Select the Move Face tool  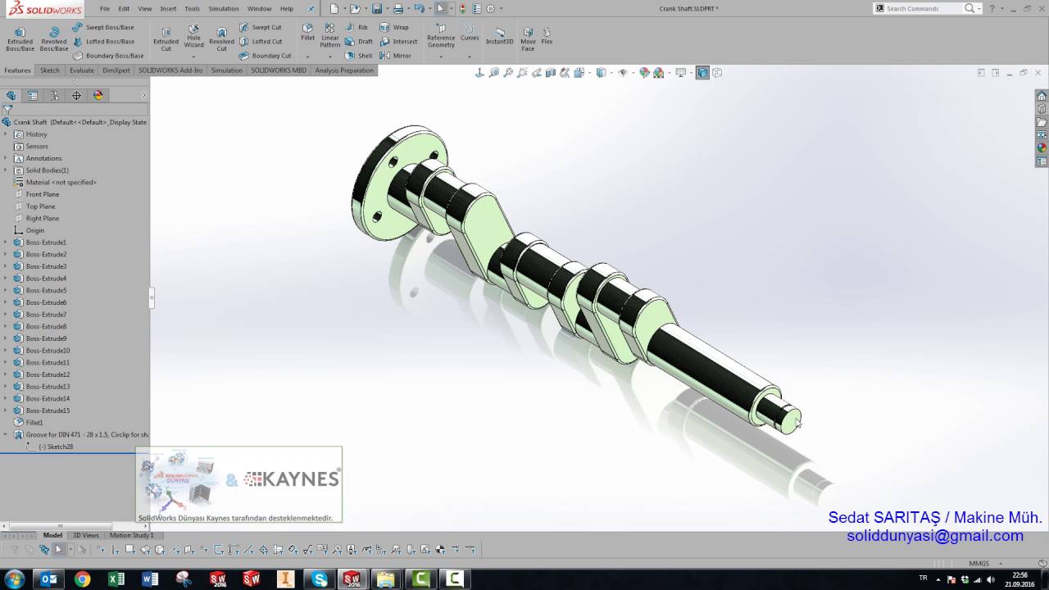(x=528, y=38)
